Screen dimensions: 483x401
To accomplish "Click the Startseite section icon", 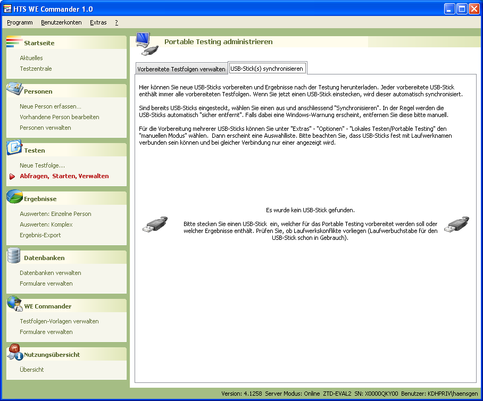I will click(14, 43).
